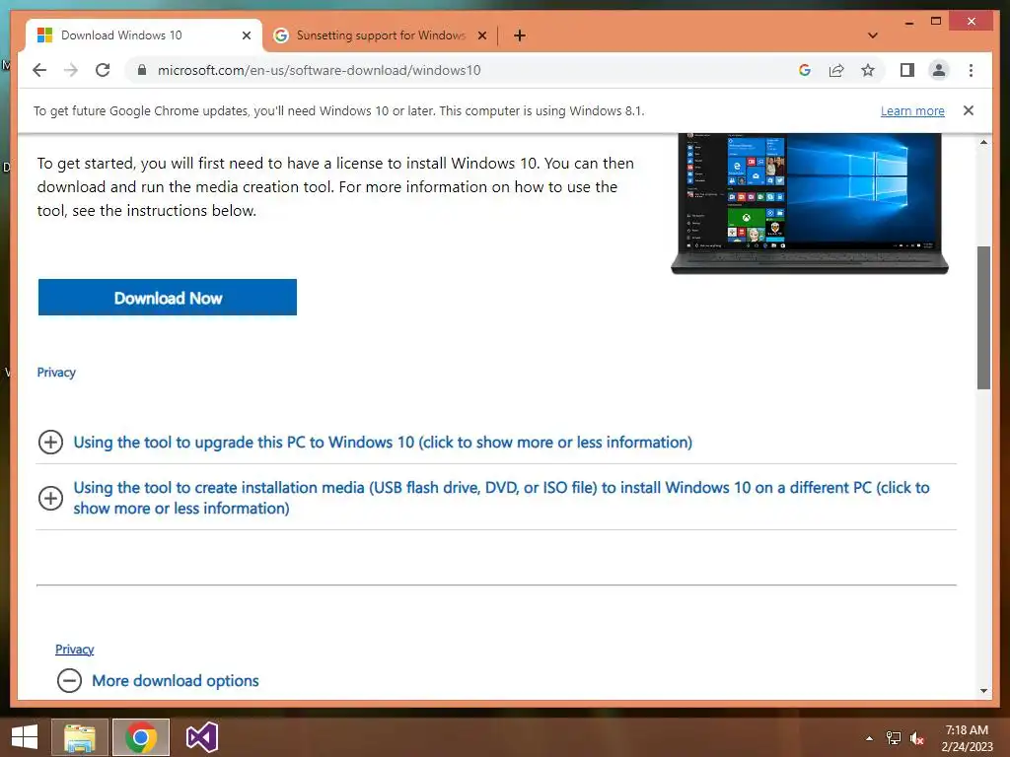This screenshot has width=1010, height=757.
Task: Switch to the Sunsetting support for Windows tab
Action: click(x=380, y=35)
